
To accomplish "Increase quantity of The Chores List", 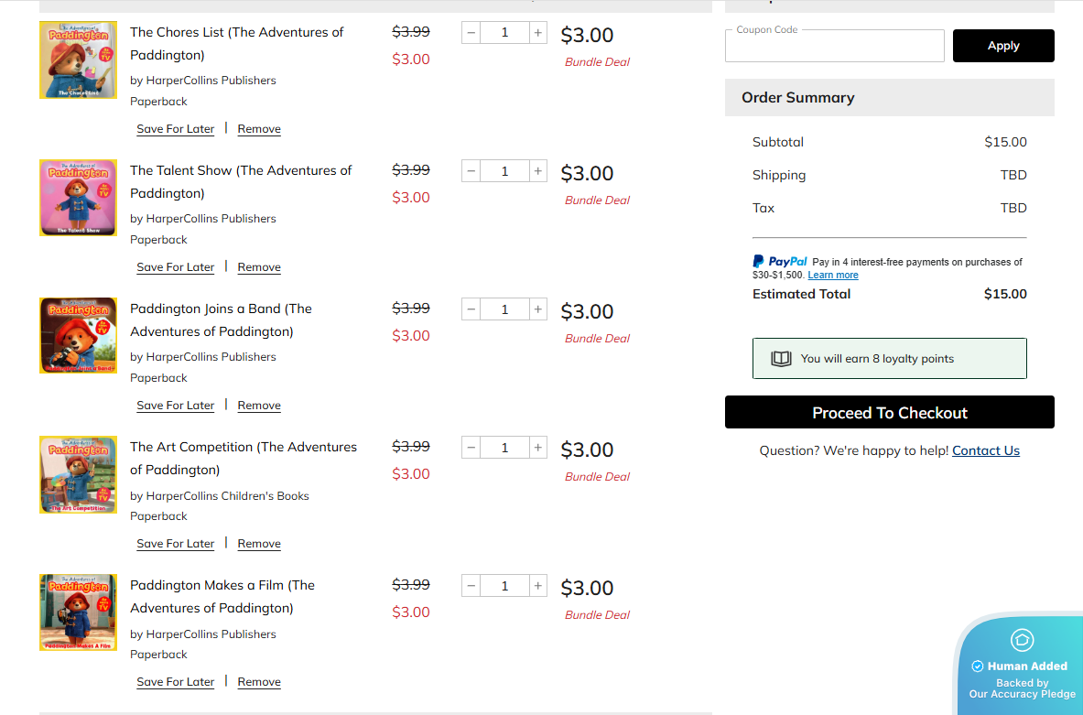I will pyautogui.click(x=538, y=33).
